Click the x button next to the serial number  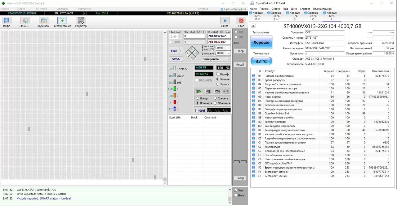(85, 14)
